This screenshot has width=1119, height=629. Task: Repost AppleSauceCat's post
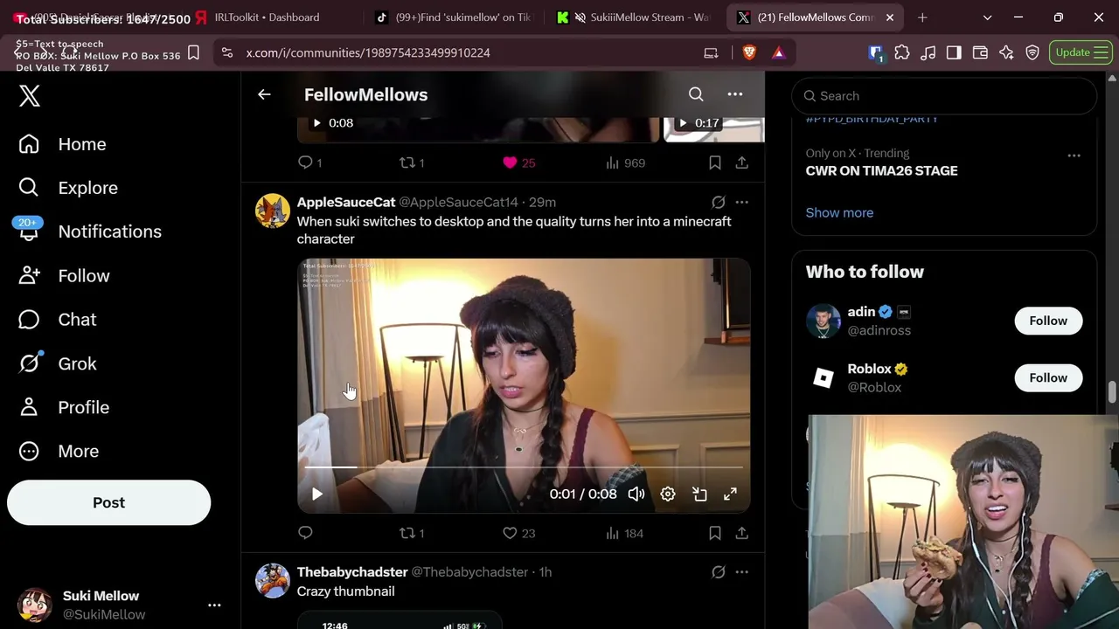pos(412,533)
